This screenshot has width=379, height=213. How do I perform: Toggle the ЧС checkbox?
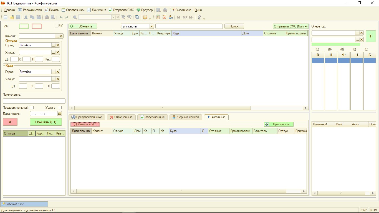click(57, 26)
